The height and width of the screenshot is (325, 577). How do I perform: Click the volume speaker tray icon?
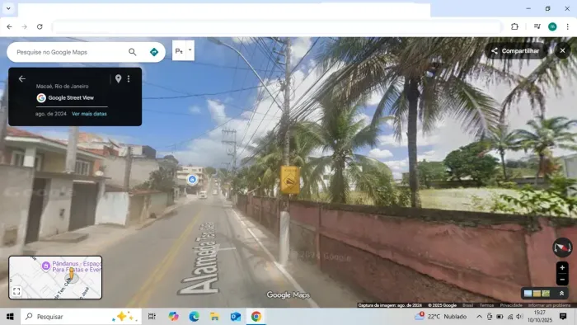(x=519, y=317)
